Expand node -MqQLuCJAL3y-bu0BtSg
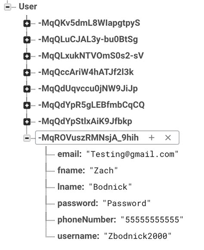Image resolution: width=204 pixels, height=250 pixels. (x=27, y=40)
